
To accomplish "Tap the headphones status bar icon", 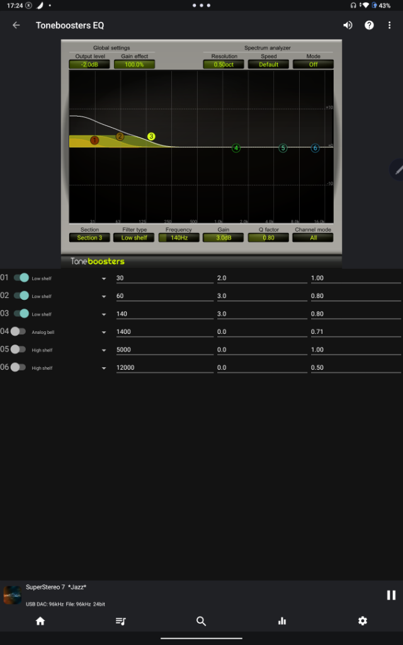I will 353,5.
